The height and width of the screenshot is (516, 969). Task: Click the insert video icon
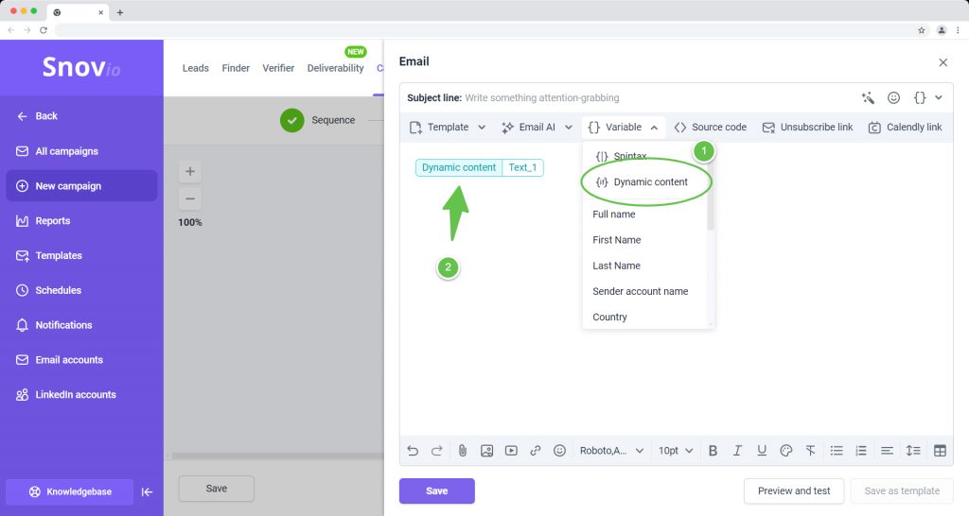point(511,451)
